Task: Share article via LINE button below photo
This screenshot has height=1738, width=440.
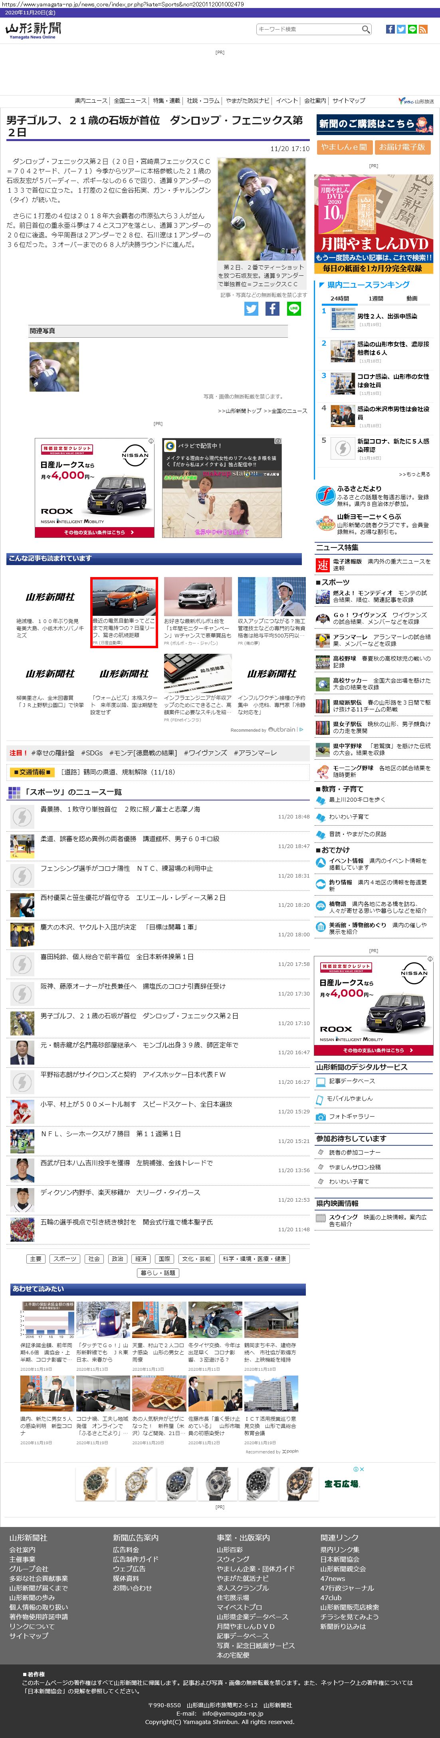Action: pos(294,309)
